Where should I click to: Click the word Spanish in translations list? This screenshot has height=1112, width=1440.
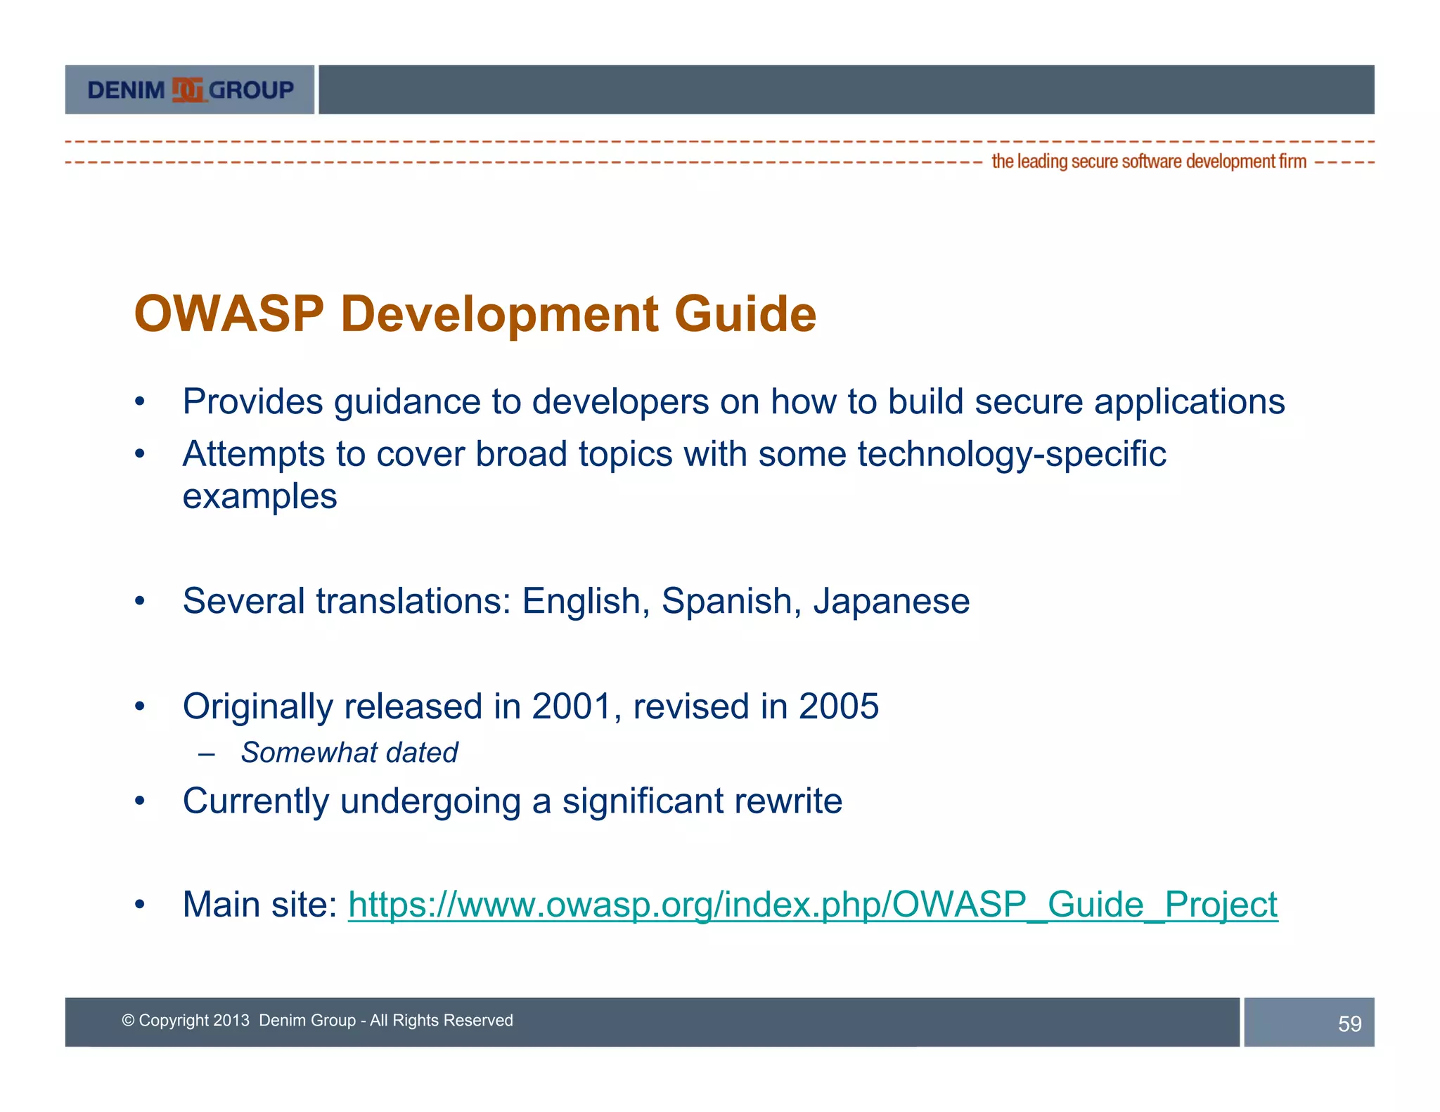point(726,602)
